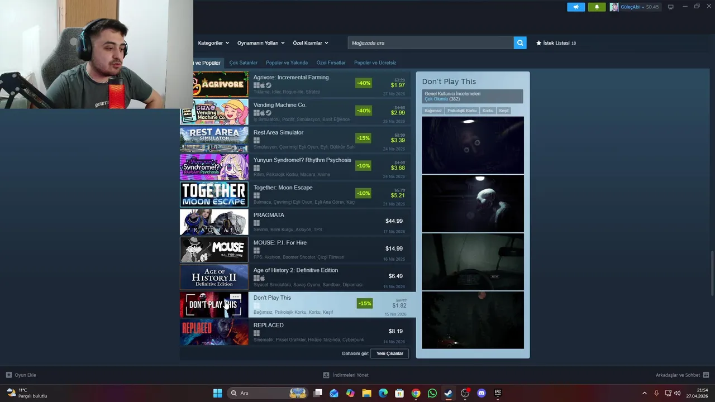Switch to OBS Studio on the taskbar
Screen dimensions: 715x402
465,393
